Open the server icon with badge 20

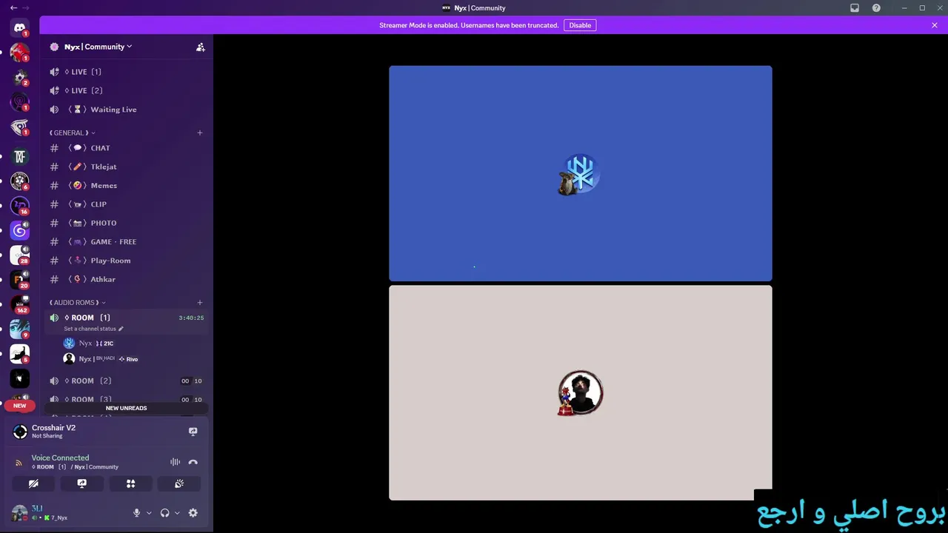tap(20, 280)
